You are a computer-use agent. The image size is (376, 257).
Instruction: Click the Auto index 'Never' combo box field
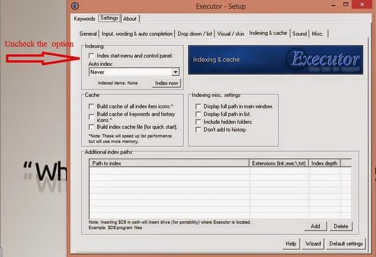(x=134, y=72)
